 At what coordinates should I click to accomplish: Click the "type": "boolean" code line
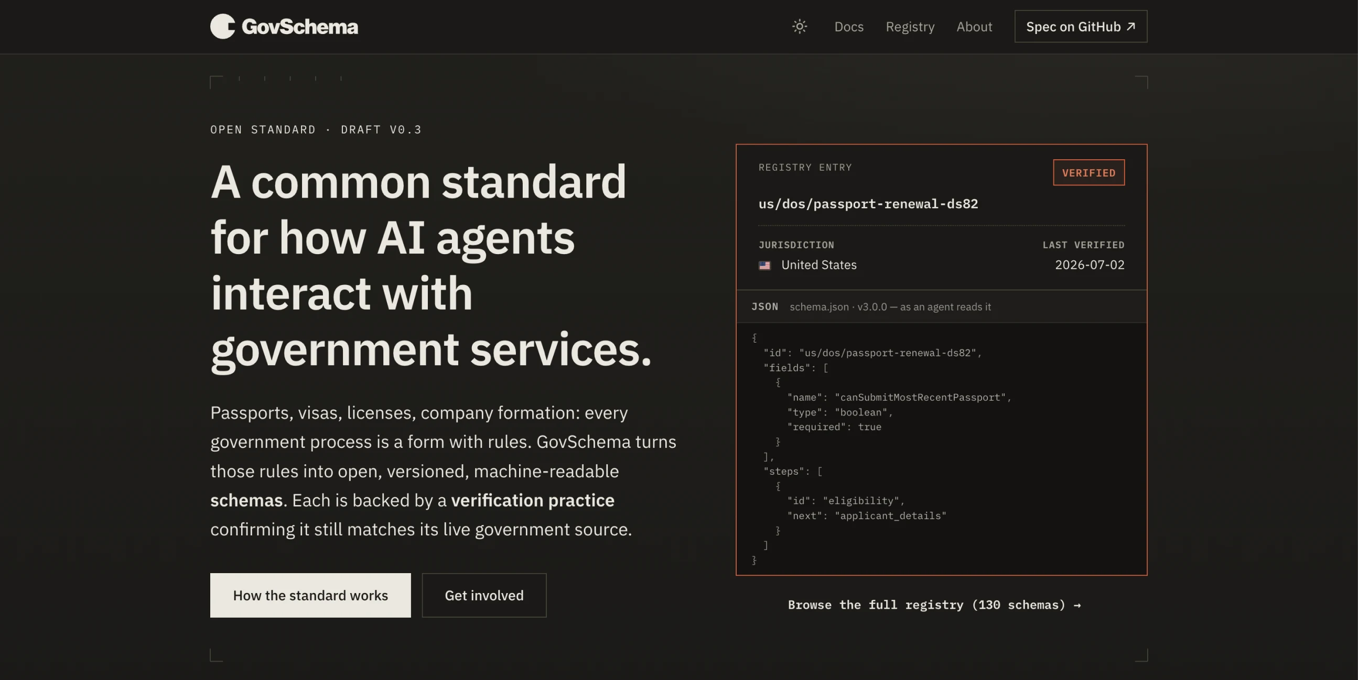tap(840, 412)
